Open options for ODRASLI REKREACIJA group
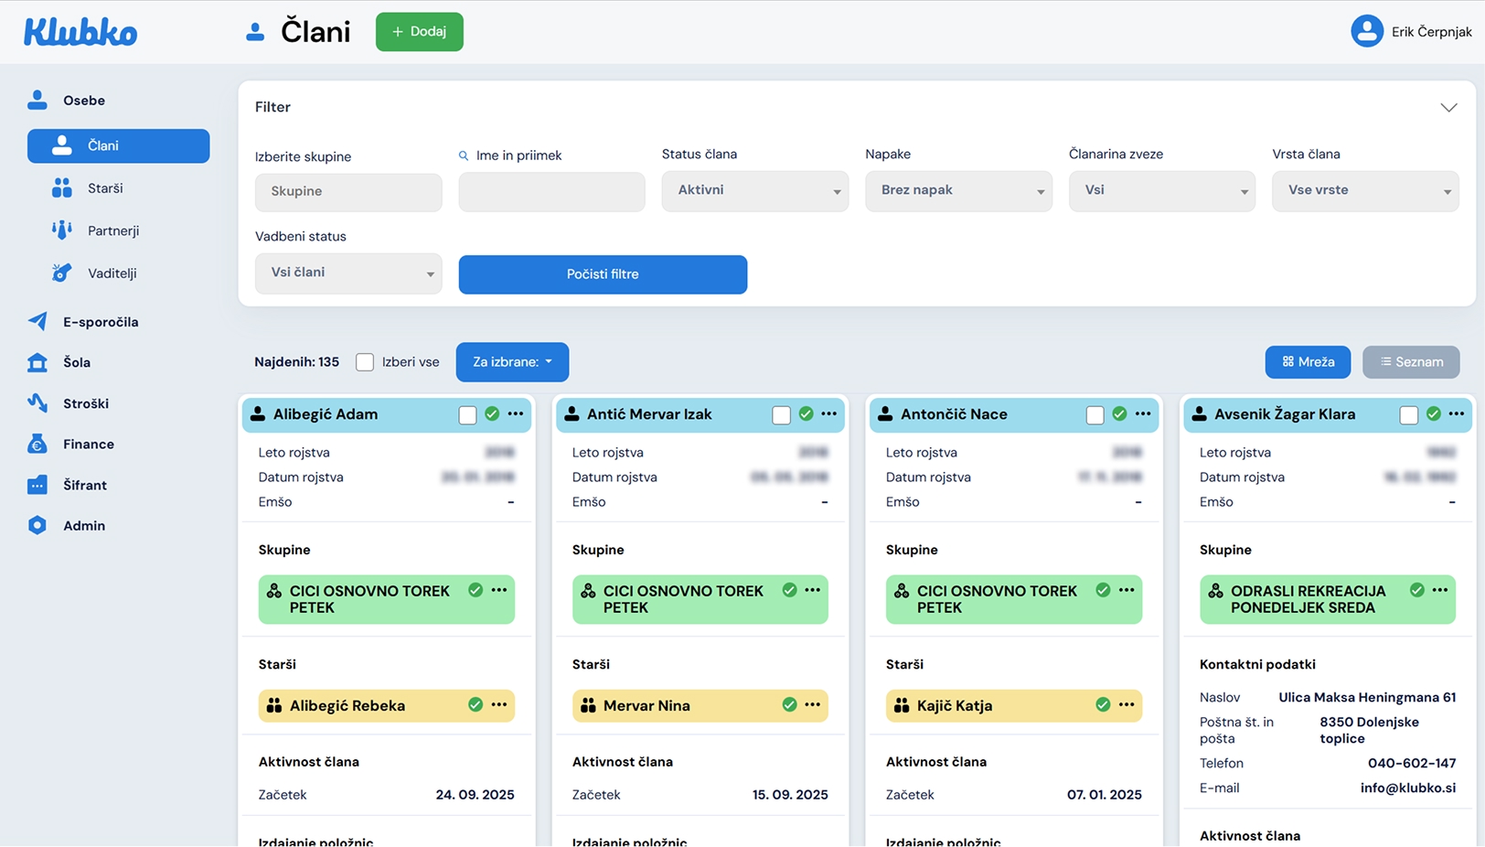Image resolution: width=1485 pixels, height=847 pixels. point(1440,591)
